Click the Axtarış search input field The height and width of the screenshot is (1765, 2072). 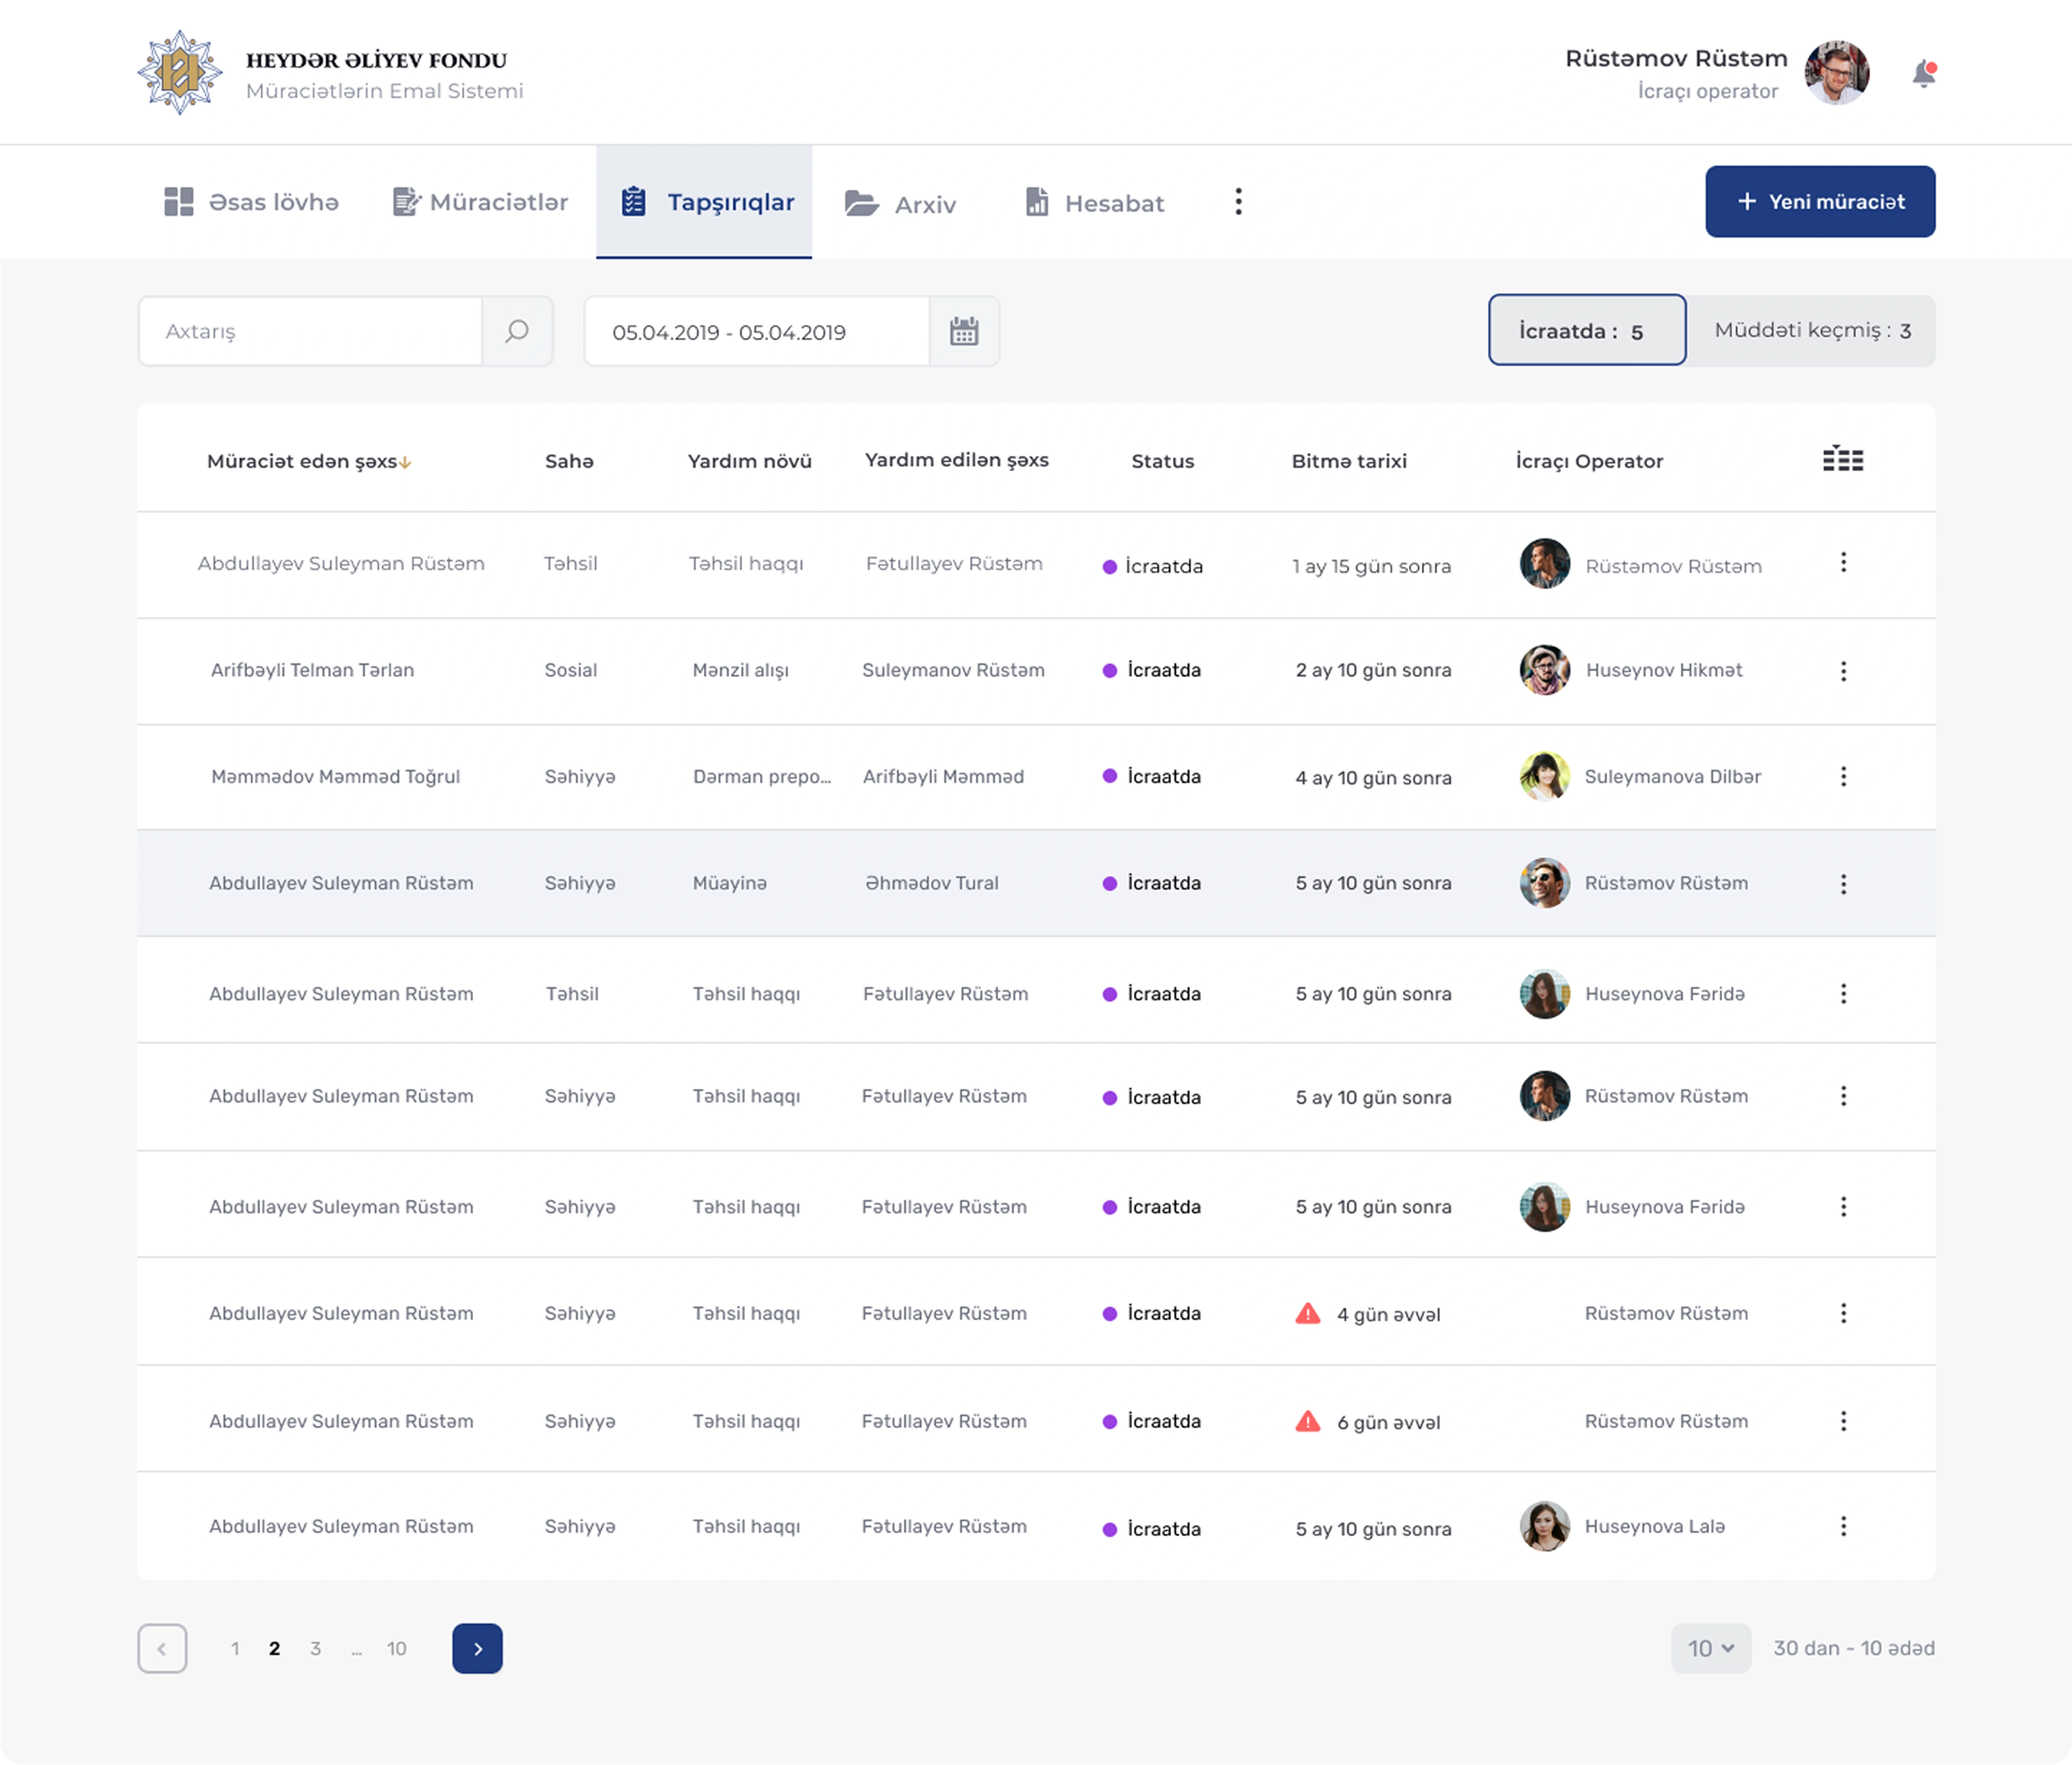[x=310, y=331]
